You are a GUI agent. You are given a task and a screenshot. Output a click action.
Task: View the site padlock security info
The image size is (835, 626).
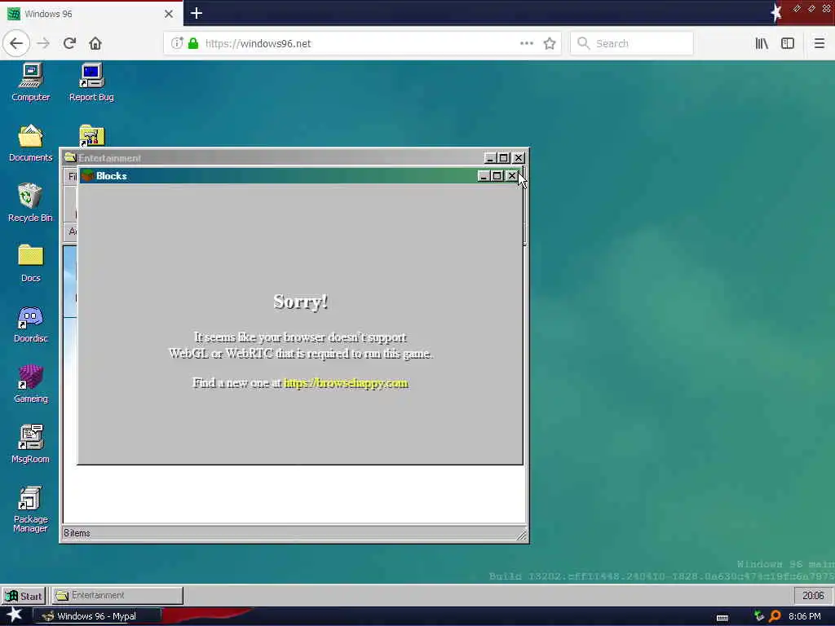pyautogui.click(x=193, y=43)
